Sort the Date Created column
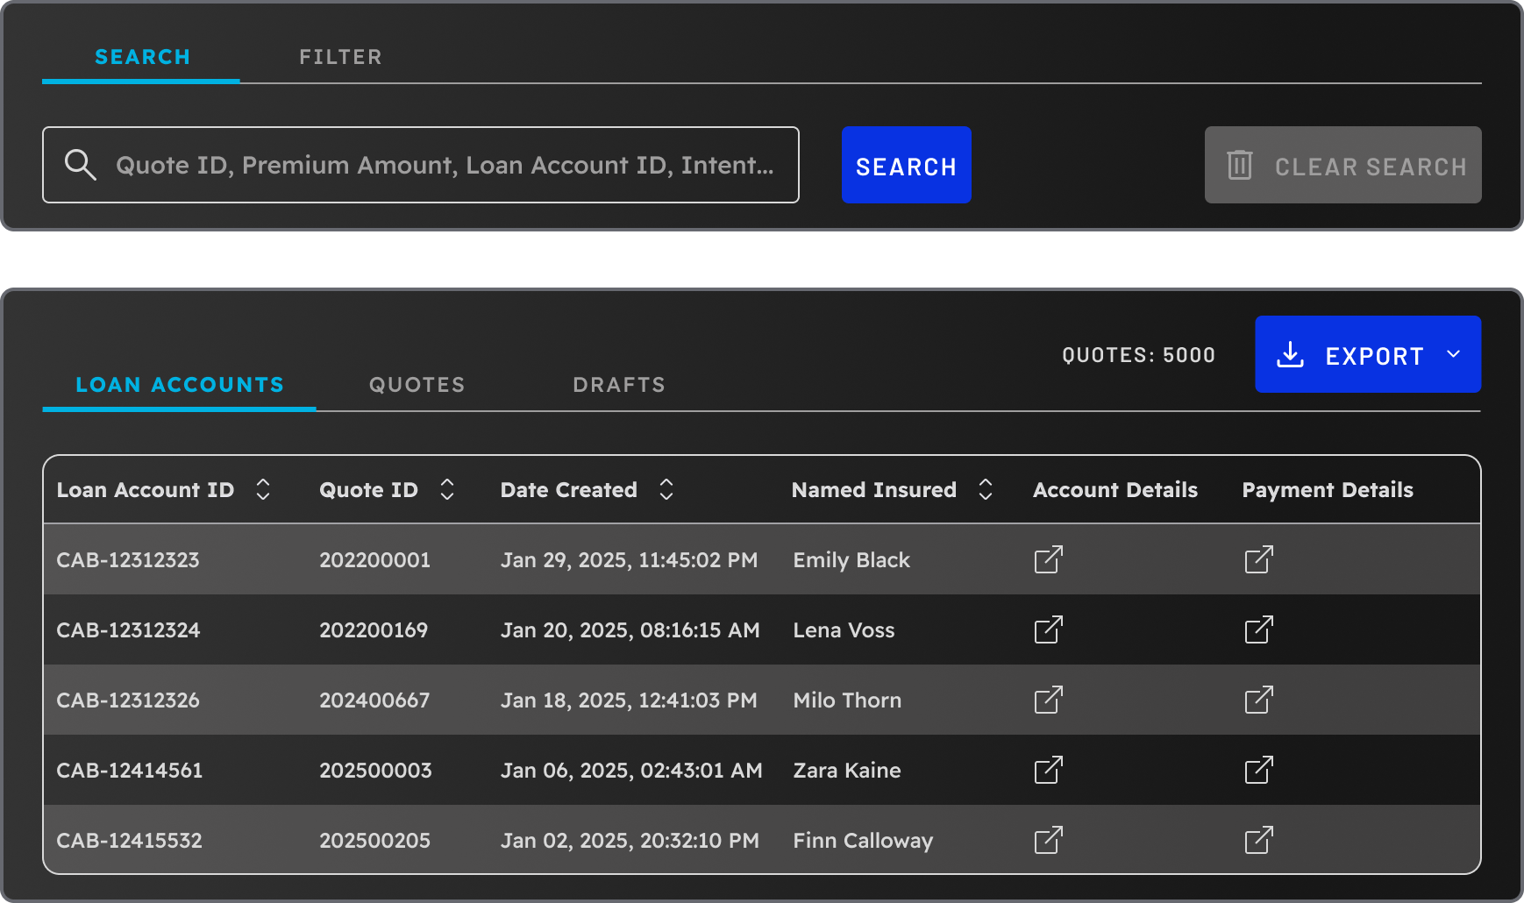This screenshot has height=903, width=1524. [666, 489]
